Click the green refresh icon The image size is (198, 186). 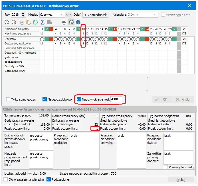(35, 22)
